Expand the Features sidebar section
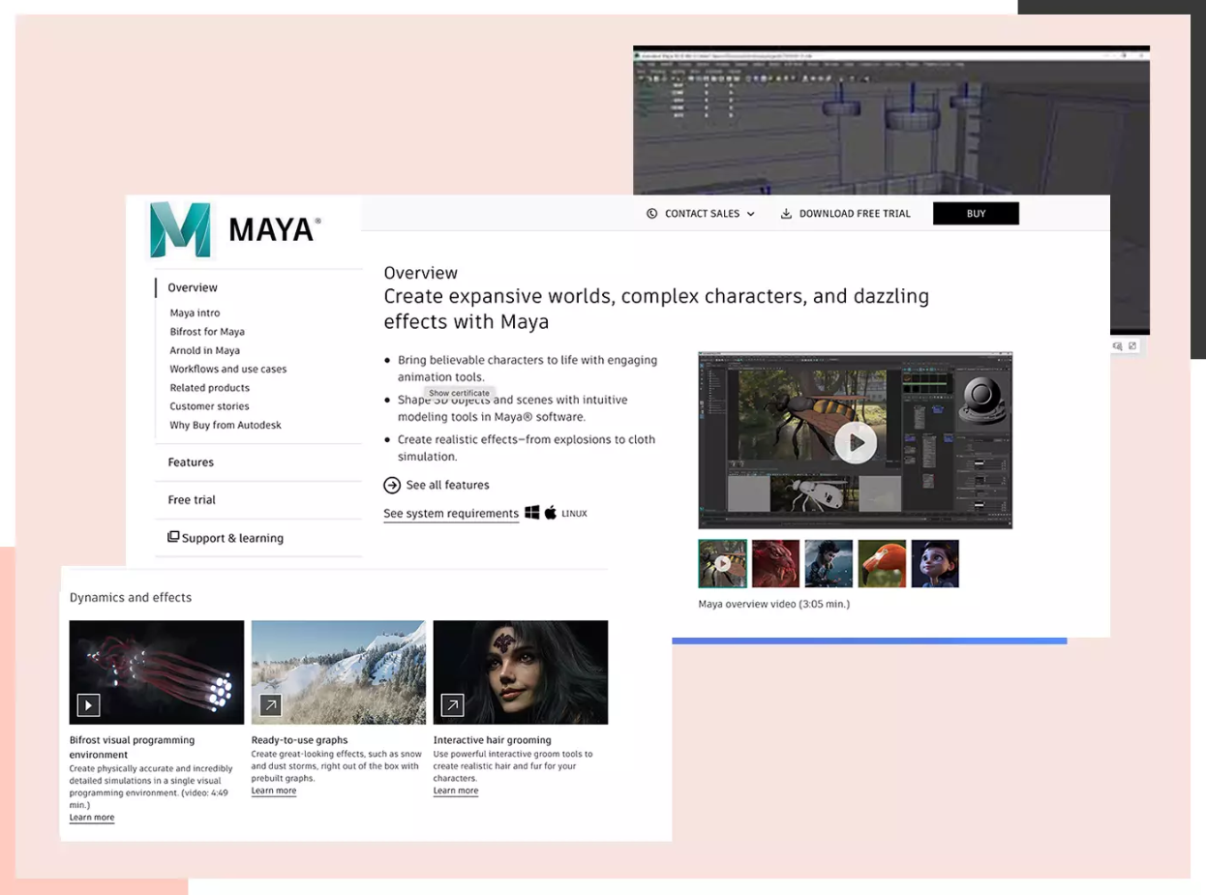This screenshot has width=1206, height=895. (x=191, y=462)
